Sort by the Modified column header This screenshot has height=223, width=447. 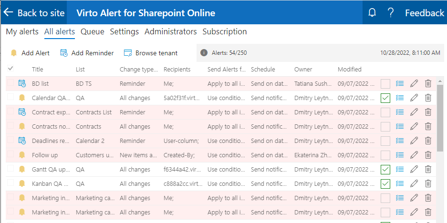click(350, 69)
